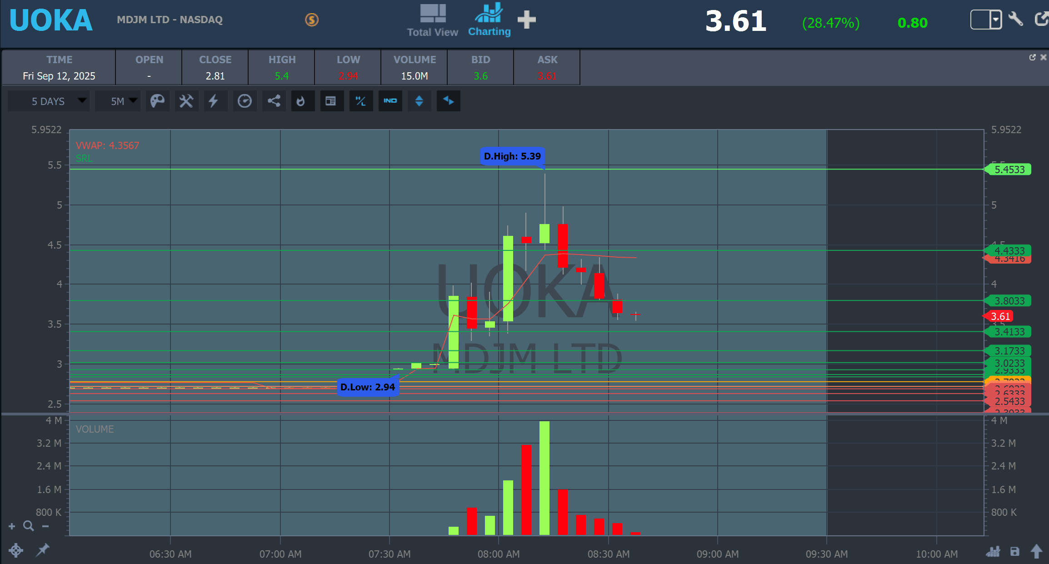
Task: Switch to the Total View tab
Action: (432, 20)
